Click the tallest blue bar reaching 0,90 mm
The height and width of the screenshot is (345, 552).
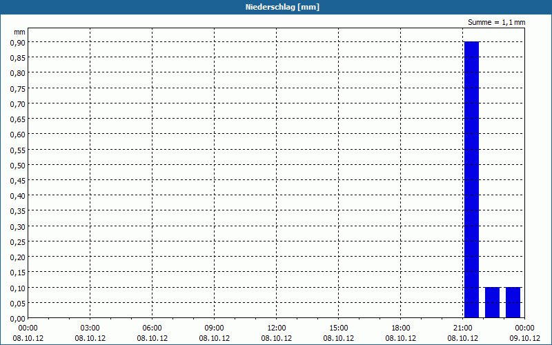pos(471,179)
